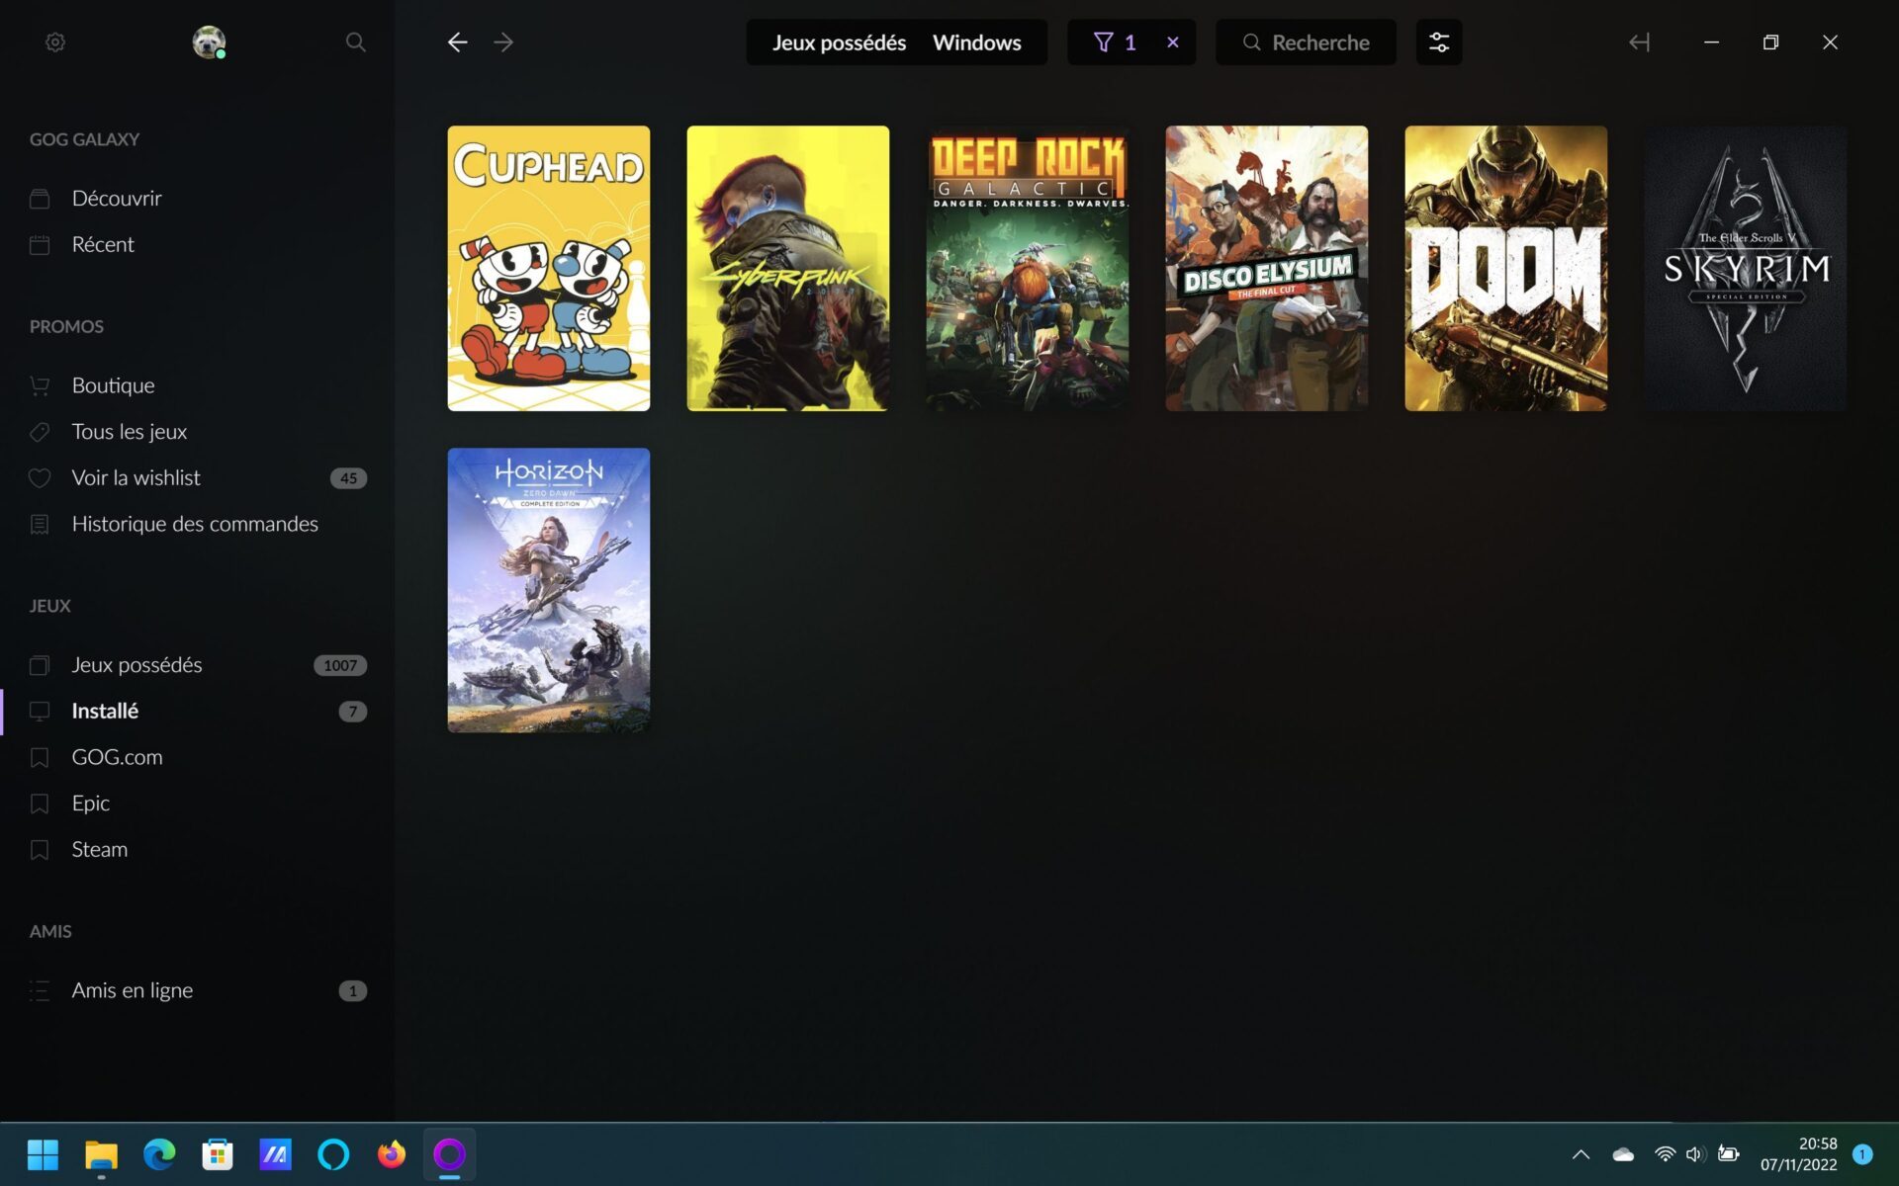The width and height of the screenshot is (1899, 1186).
Task: Open Microsoft Store from the taskbar
Action: (x=218, y=1154)
